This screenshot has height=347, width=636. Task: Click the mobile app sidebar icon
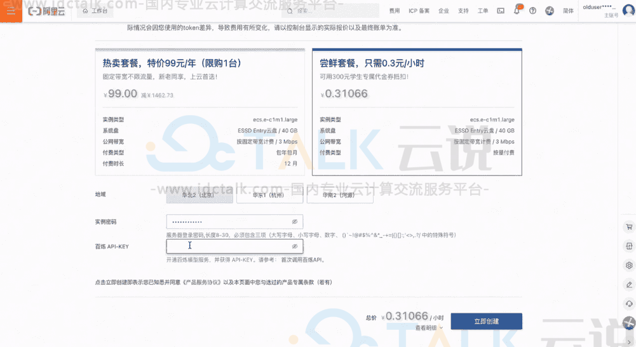click(629, 246)
